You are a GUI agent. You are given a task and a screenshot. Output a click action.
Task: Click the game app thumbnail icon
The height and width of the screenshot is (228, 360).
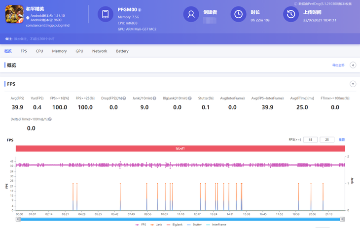point(14,15)
